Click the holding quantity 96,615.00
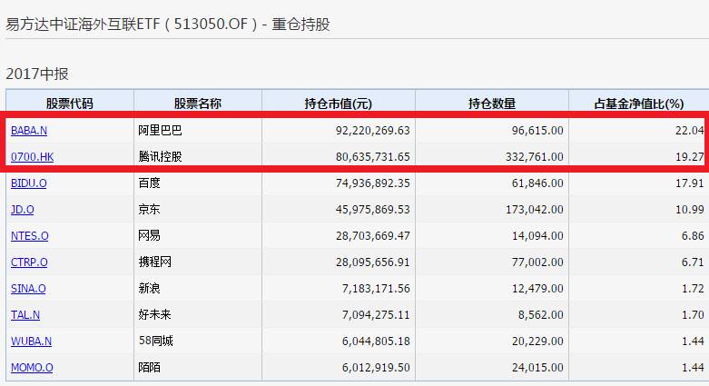The height and width of the screenshot is (386, 709). tap(537, 131)
